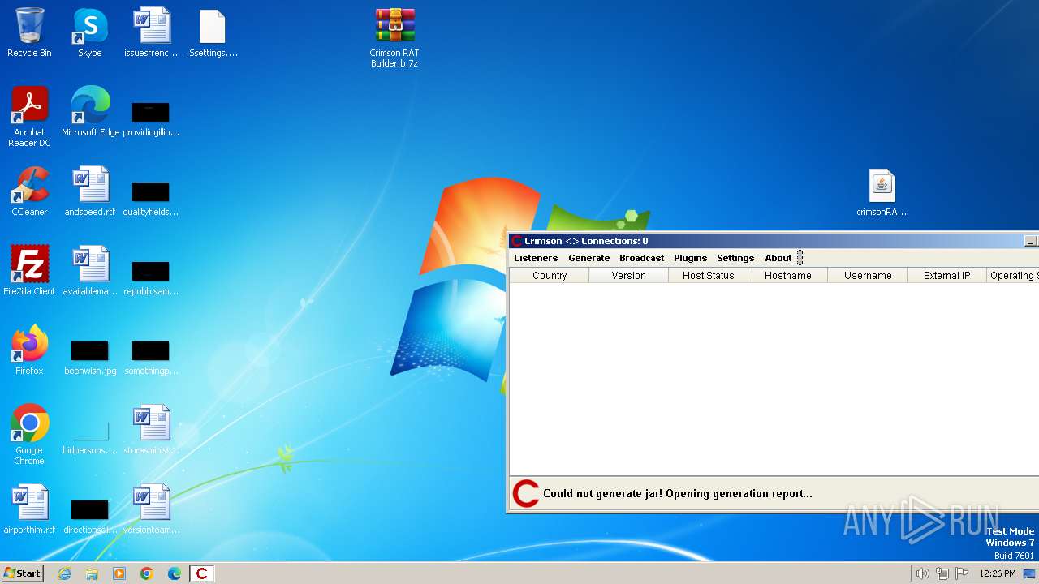Viewport: 1039px width, 584px height.
Task: Open Internet Explorer from the taskbar
Action: [x=65, y=573]
